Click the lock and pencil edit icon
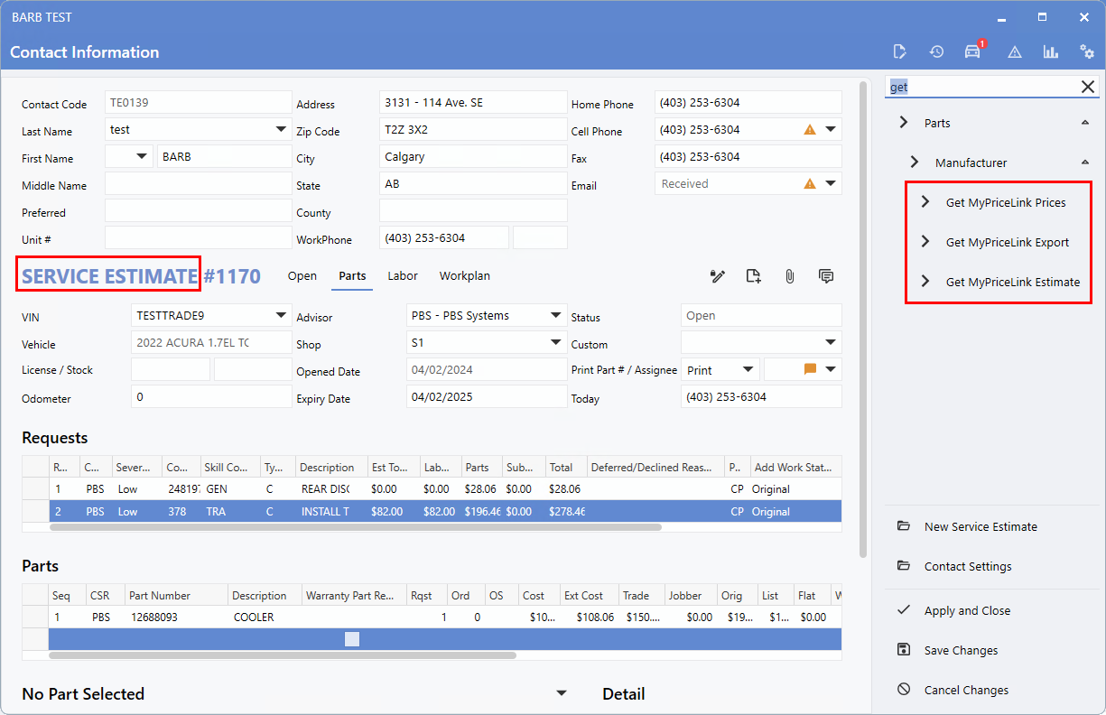 point(718,276)
